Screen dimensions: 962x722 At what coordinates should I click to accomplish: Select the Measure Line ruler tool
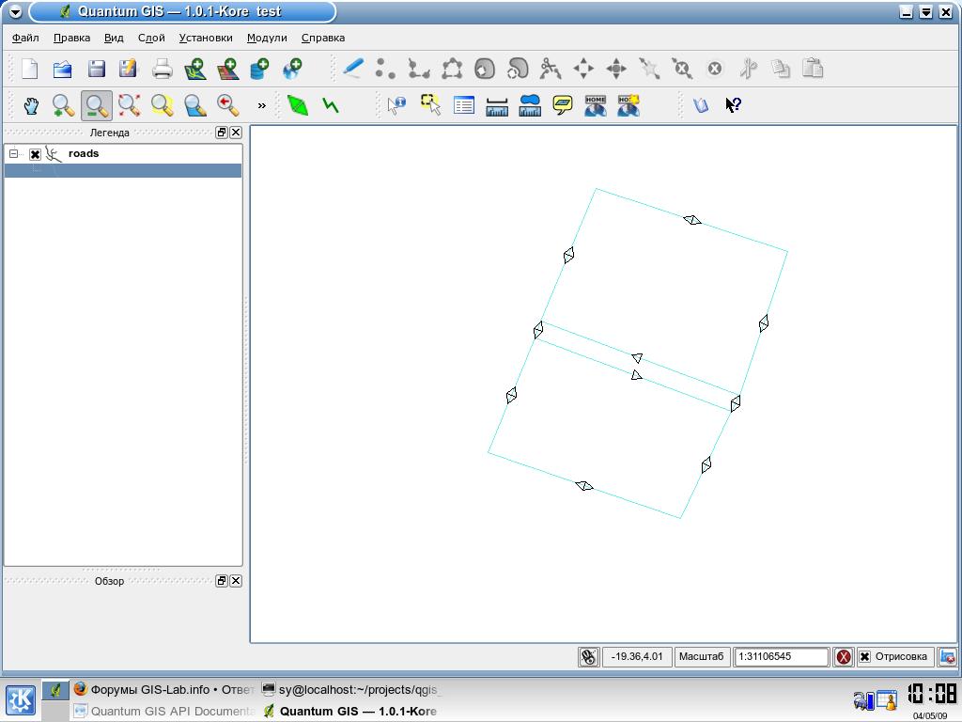497,105
